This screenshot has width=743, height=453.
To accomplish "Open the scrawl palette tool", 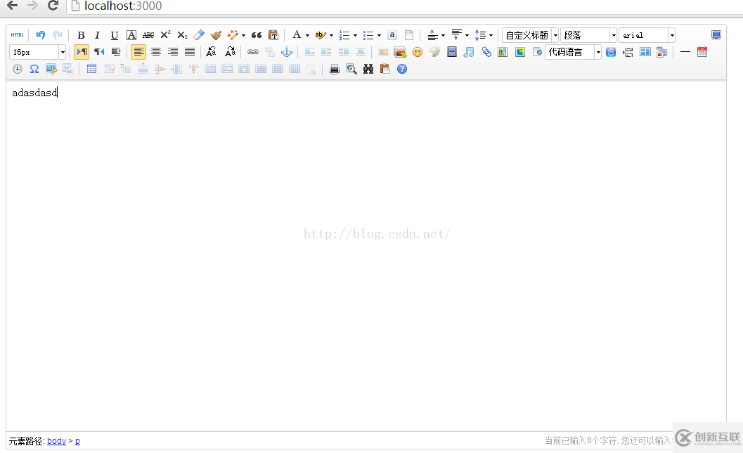I will (x=434, y=52).
